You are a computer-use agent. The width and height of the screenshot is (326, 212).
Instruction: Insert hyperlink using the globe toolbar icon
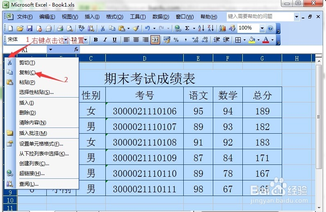178,28
